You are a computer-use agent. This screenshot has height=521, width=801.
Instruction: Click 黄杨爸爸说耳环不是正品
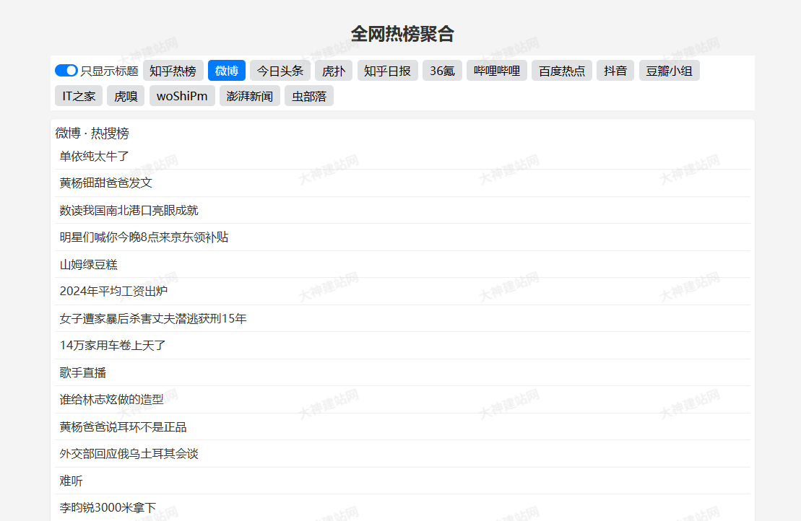pyautogui.click(x=123, y=426)
